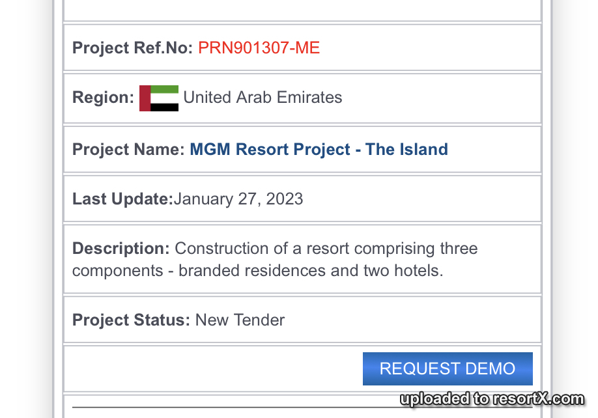Click the REQUEST DEMO button

point(448,369)
